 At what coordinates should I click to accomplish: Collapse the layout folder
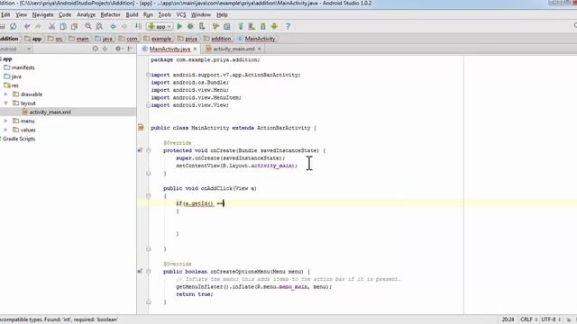pyautogui.click(x=6, y=103)
